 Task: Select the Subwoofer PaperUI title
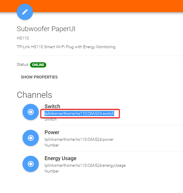click(x=46, y=29)
